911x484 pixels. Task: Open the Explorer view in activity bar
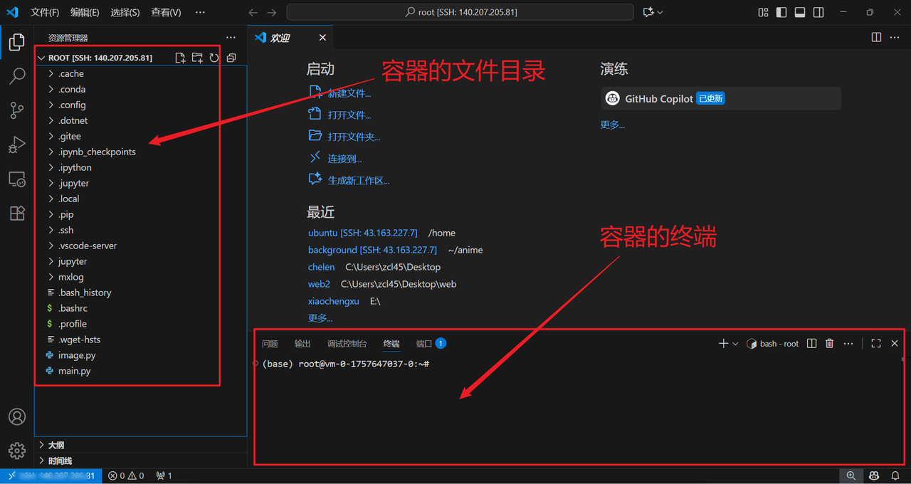[x=17, y=43]
